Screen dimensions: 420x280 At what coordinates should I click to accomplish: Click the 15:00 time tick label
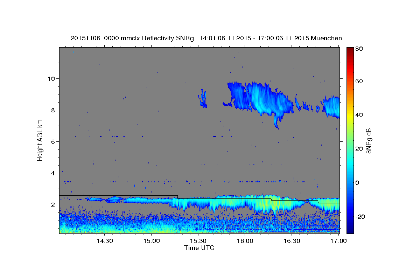151,241
